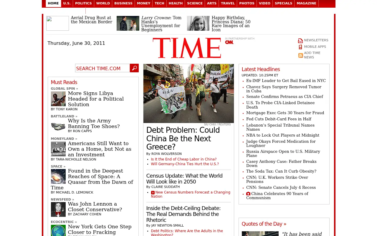Click the Latest Headlines heading

click(x=261, y=69)
